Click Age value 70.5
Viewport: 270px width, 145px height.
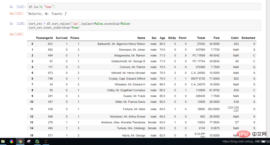(162, 67)
